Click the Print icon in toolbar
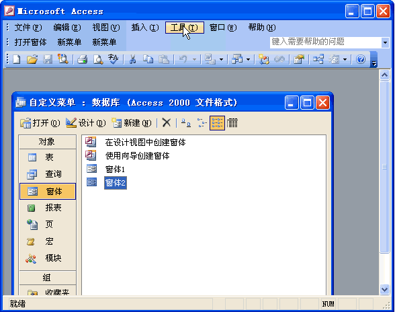The height and width of the screenshot is (312, 395). coord(82,60)
